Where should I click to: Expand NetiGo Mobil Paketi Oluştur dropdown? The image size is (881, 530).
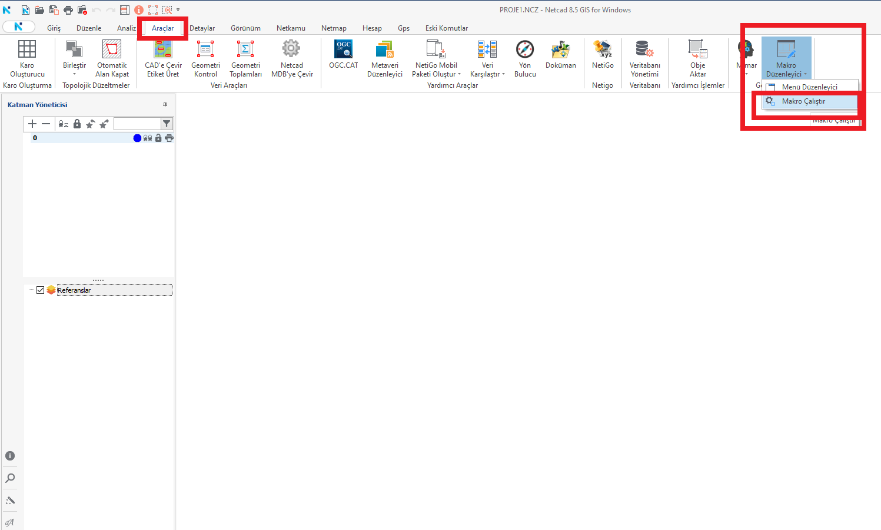click(459, 74)
